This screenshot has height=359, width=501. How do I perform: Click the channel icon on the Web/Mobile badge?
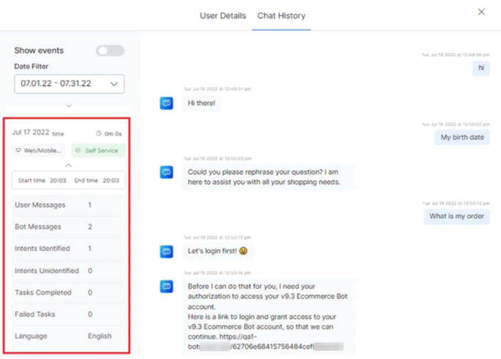point(18,150)
